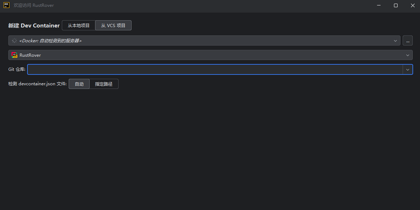This screenshot has width=420, height=210.
Task: Click the RustRover text in the IDE selector
Action: (30, 55)
